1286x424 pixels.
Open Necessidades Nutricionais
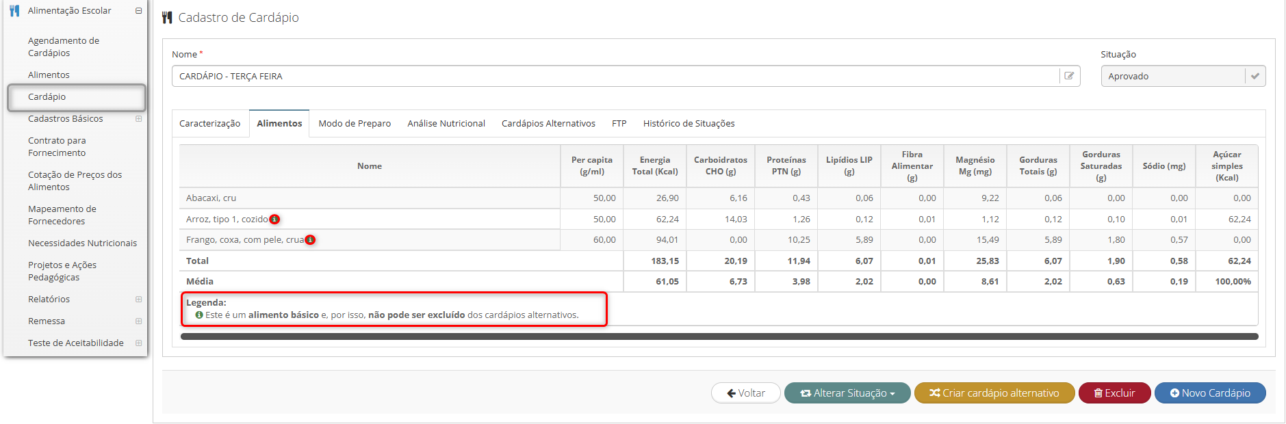(82, 243)
